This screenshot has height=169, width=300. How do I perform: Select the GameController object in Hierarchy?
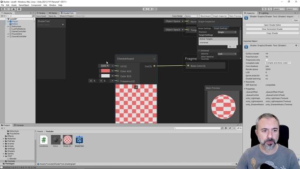coord(19,31)
